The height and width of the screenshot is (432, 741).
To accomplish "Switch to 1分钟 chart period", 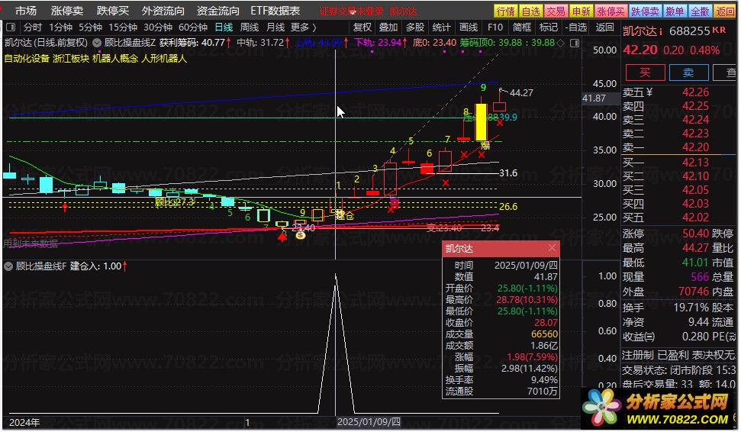I will [x=60, y=27].
